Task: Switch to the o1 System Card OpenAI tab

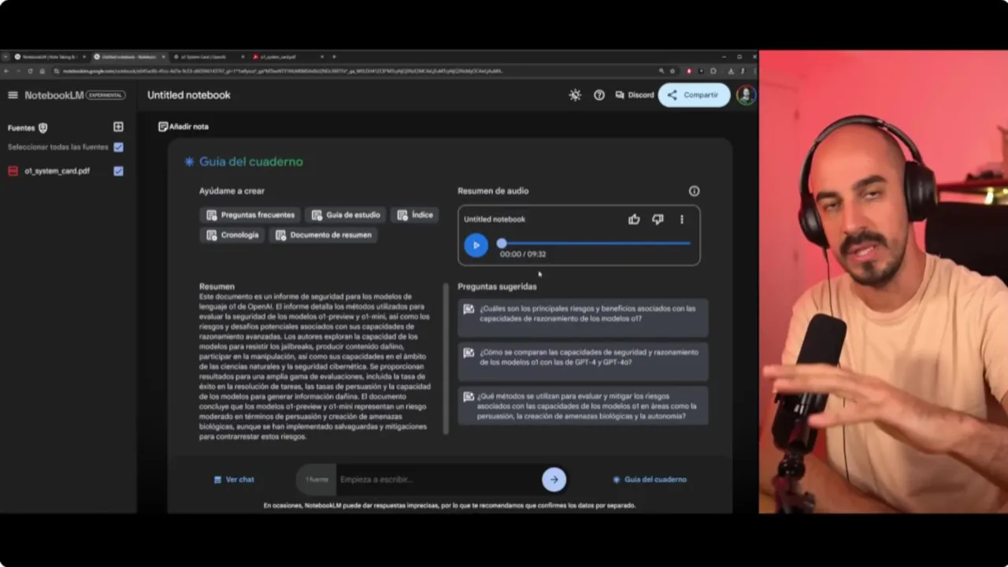Action: pos(208,57)
